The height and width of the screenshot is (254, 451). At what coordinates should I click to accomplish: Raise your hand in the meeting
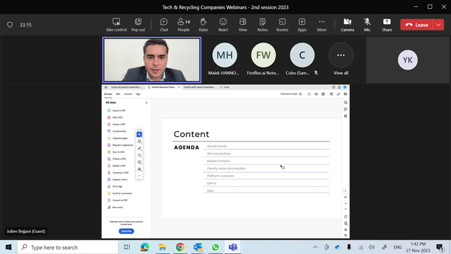[203, 24]
